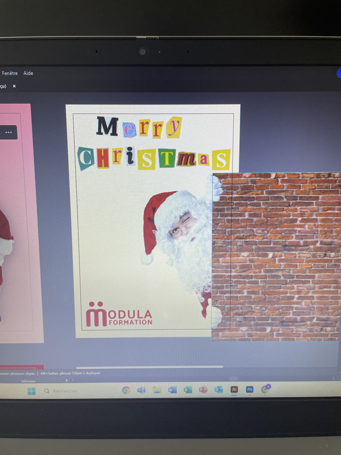Click the Rechercher taskbar search box
Image resolution: width=341 pixels, height=455 pixels.
pos(68,391)
